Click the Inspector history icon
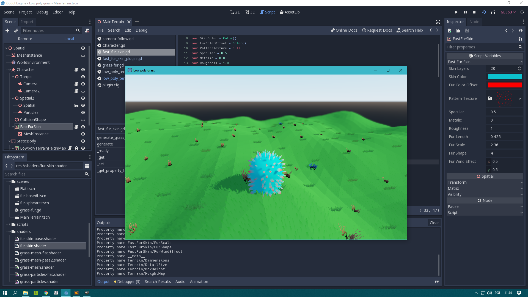528x297 pixels. tap(521, 31)
